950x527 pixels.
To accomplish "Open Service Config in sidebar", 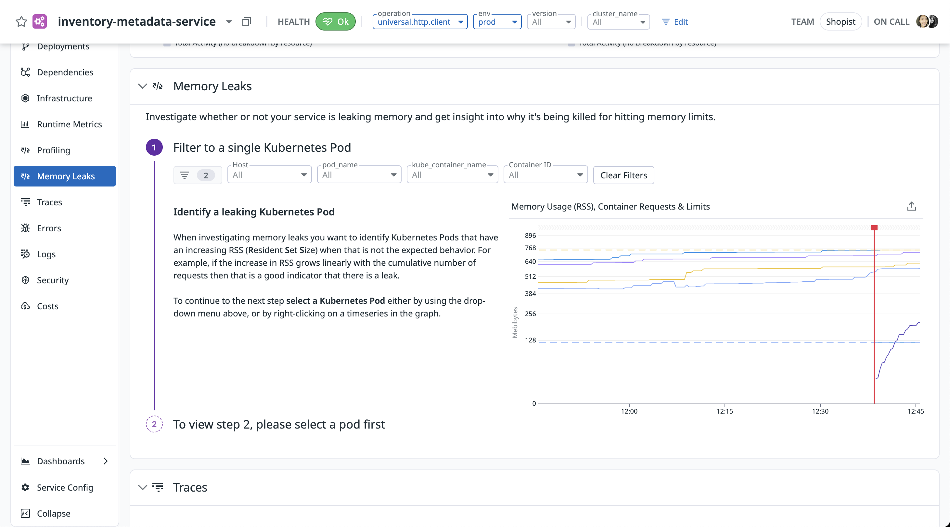I will click(x=65, y=487).
